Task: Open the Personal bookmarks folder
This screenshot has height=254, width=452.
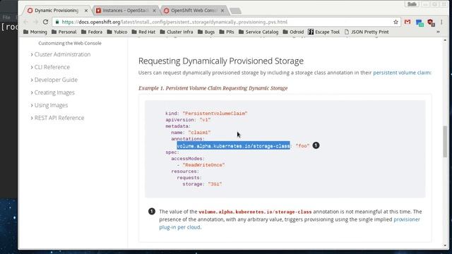Action: pos(64,32)
